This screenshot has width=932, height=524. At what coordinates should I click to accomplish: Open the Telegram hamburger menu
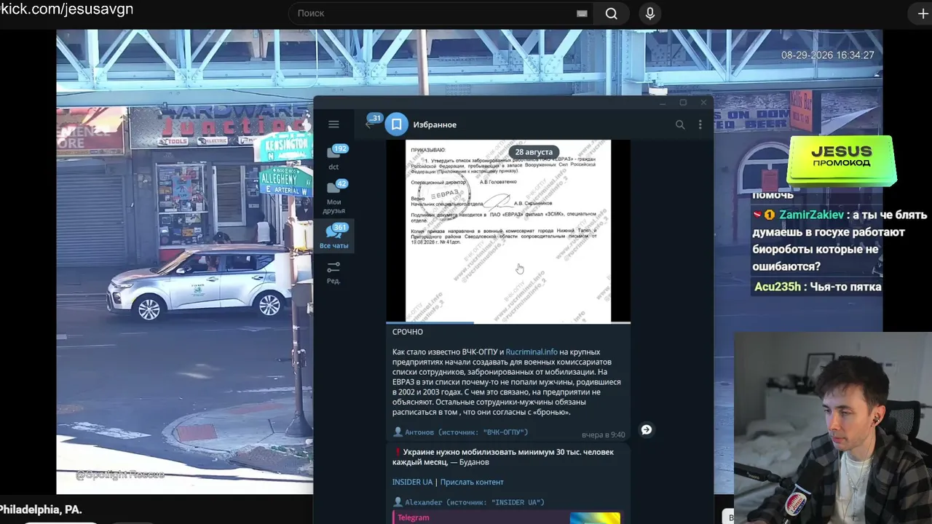[x=333, y=124]
